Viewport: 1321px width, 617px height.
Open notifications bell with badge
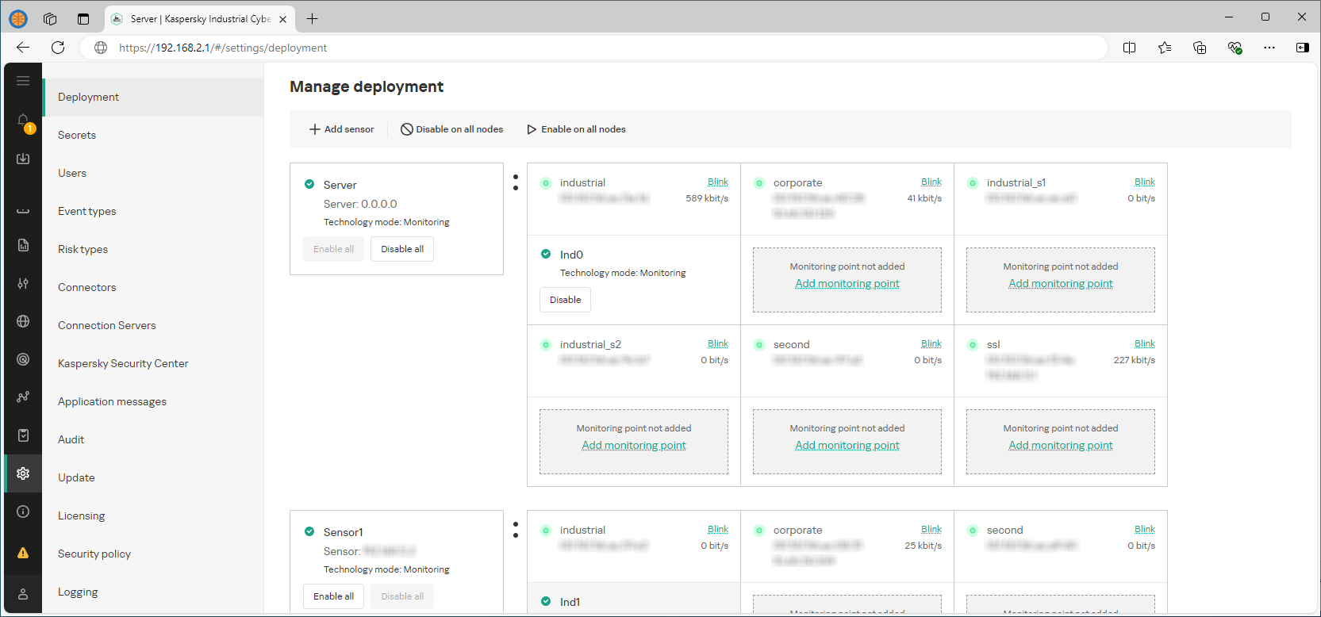point(24,121)
